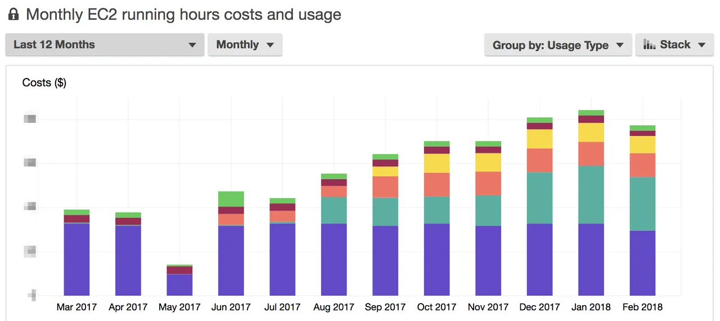Click the Feb 2018 axis label
Image resolution: width=720 pixels, height=321 pixels.
643,307
